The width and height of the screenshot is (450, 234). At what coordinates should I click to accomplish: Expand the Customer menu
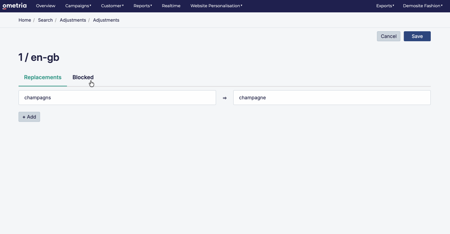[112, 6]
